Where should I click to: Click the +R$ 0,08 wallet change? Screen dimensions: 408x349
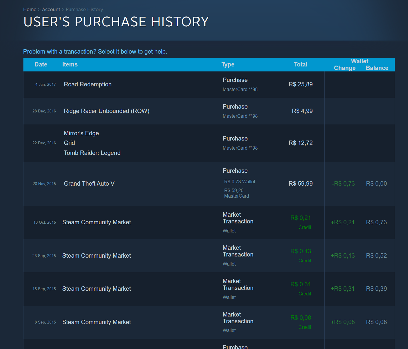tap(343, 322)
